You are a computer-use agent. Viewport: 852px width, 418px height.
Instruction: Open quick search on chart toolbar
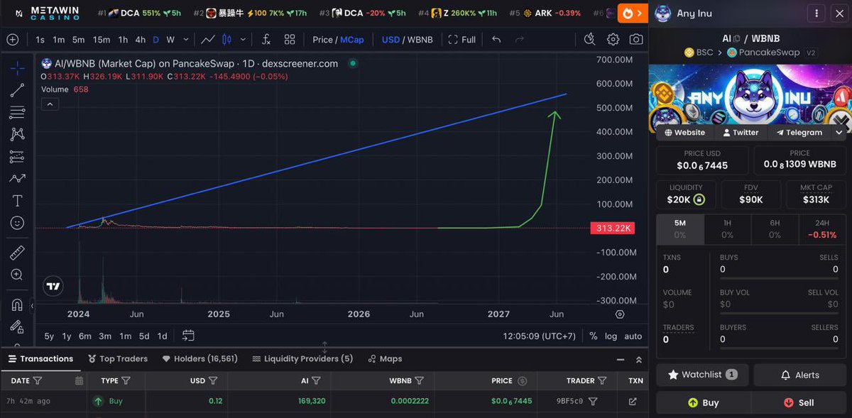[x=590, y=40]
